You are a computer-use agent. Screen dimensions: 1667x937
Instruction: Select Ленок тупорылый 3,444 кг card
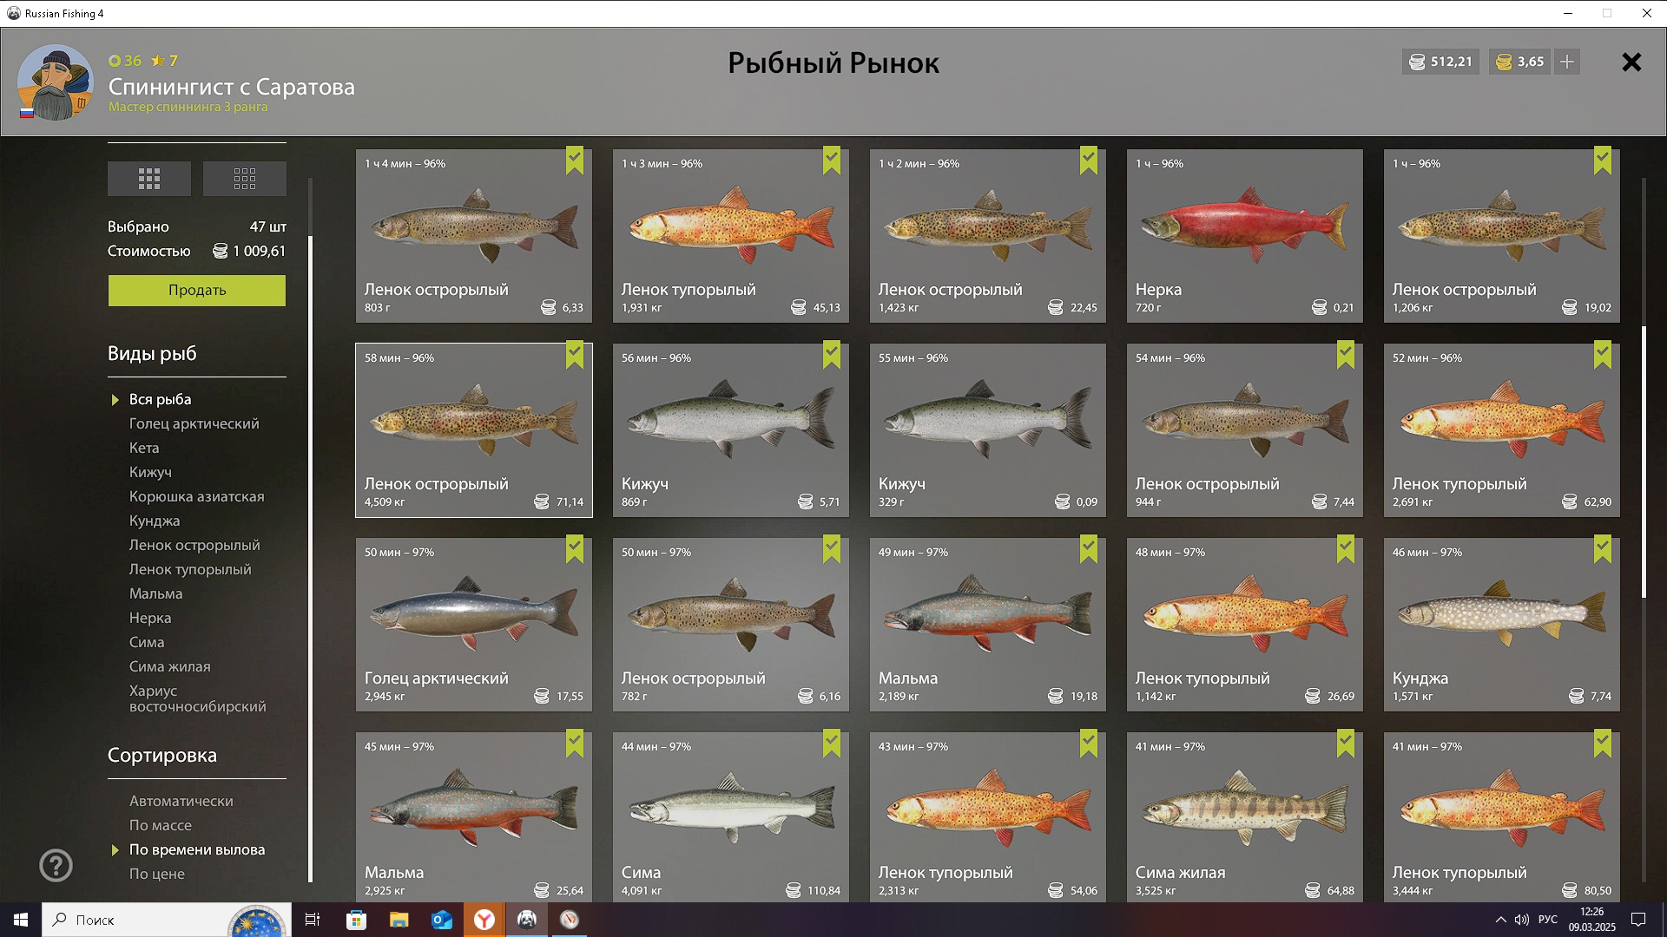click(1502, 817)
